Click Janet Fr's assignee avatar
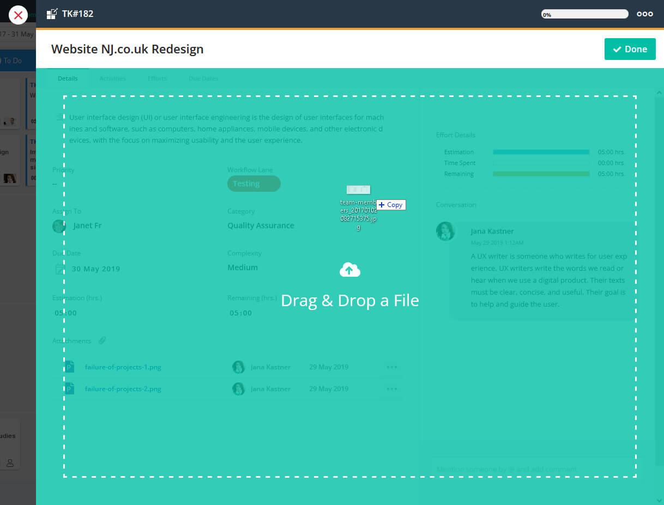 (x=59, y=226)
